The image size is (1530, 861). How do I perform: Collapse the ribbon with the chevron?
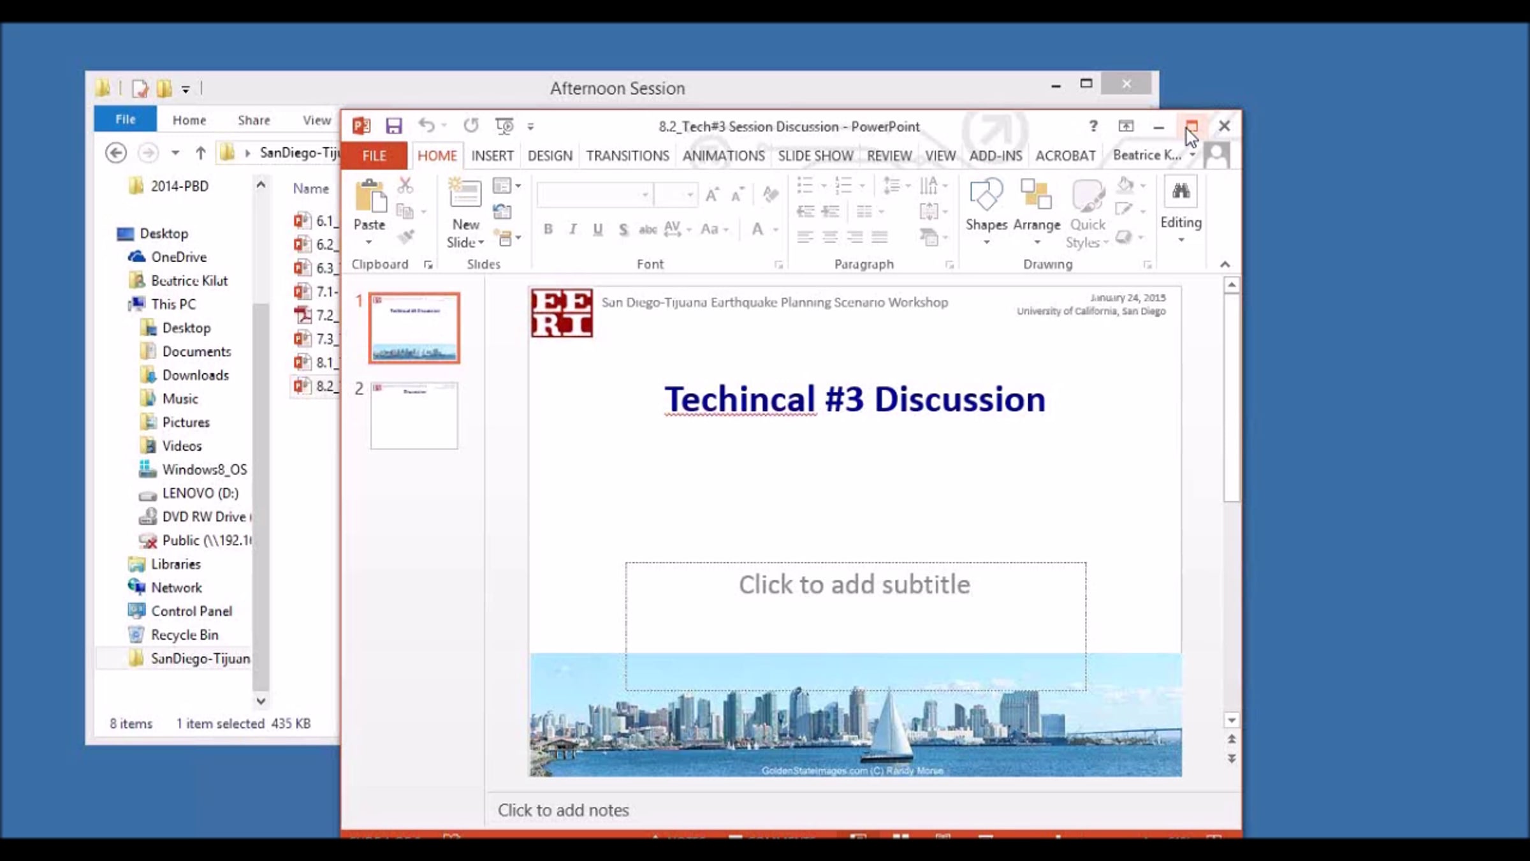(x=1225, y=264)
